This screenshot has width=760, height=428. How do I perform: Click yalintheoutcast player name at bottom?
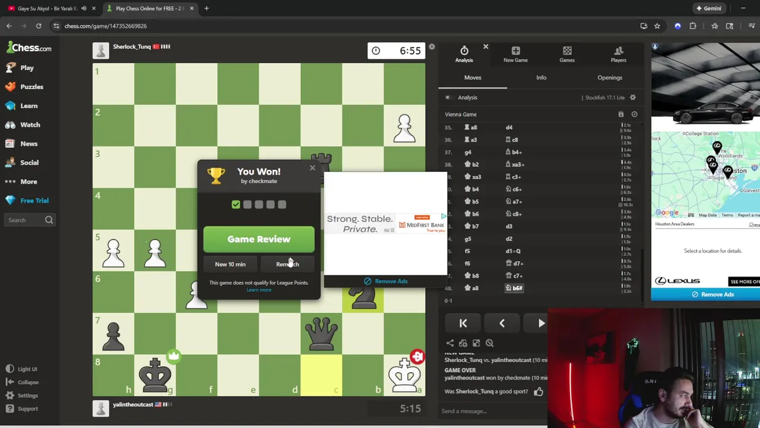click(133, 404)
